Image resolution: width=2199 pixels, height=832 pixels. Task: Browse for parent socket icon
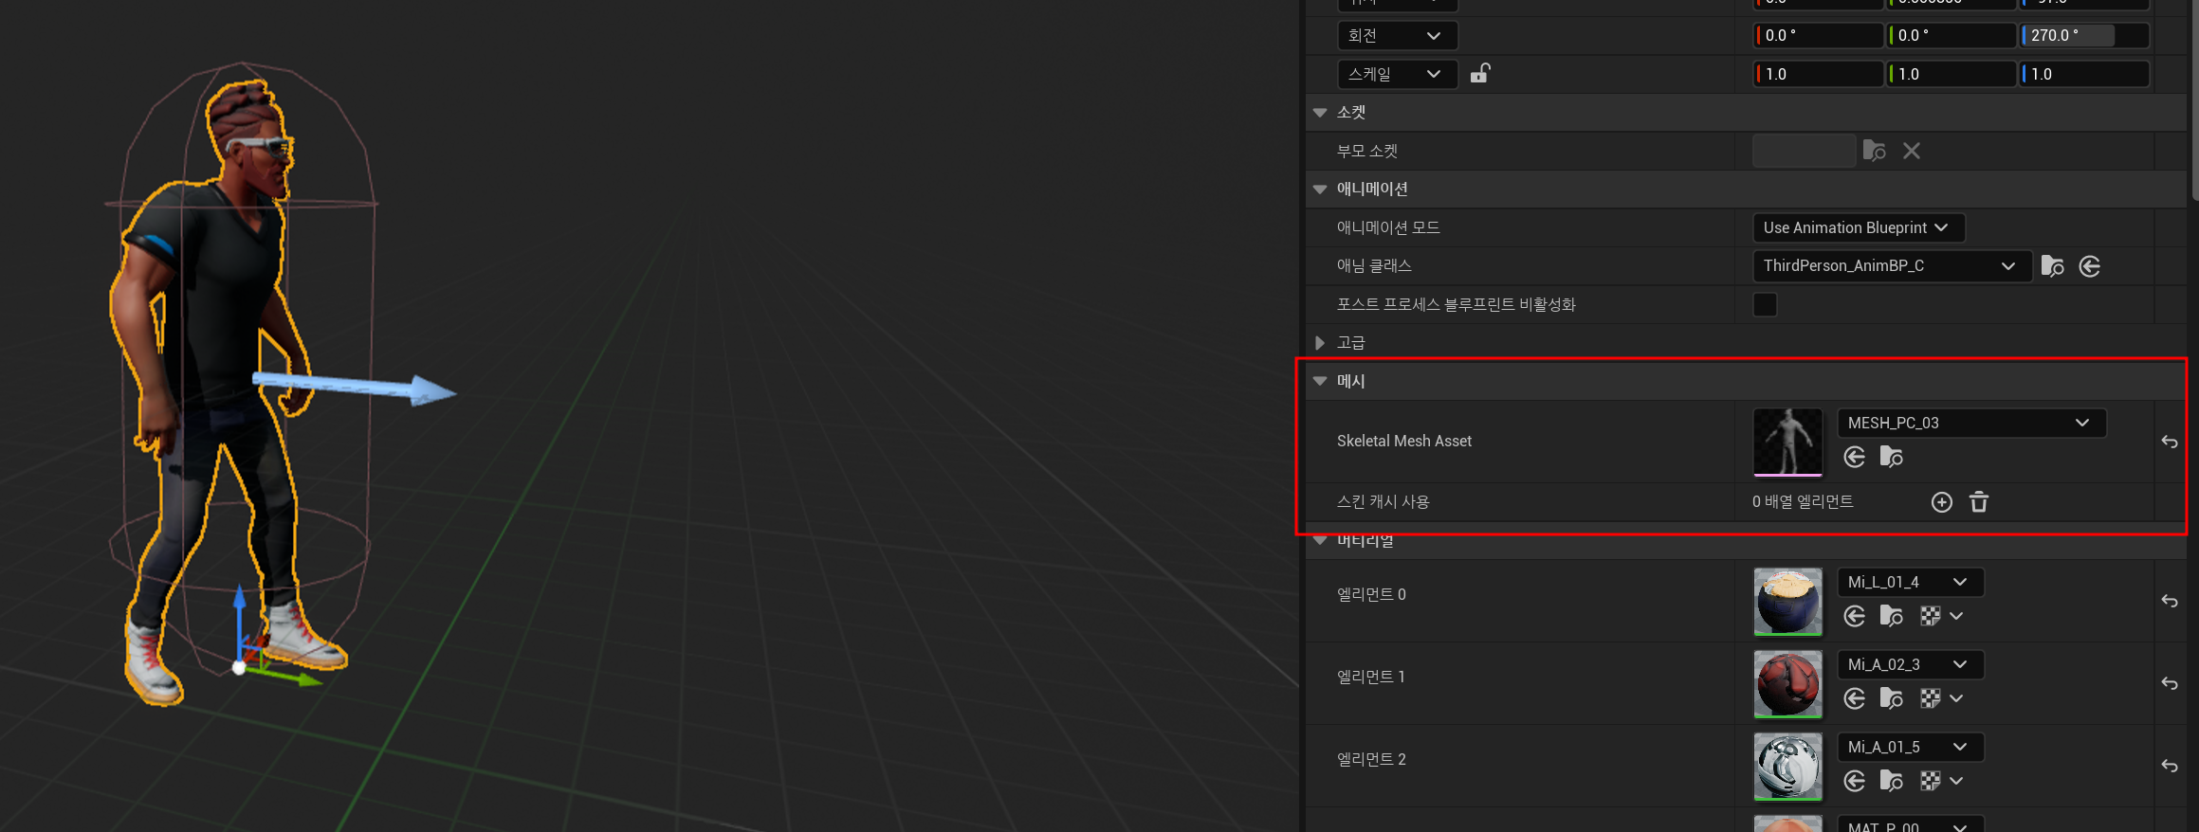pyautogui.click(x=1874, y=151)
